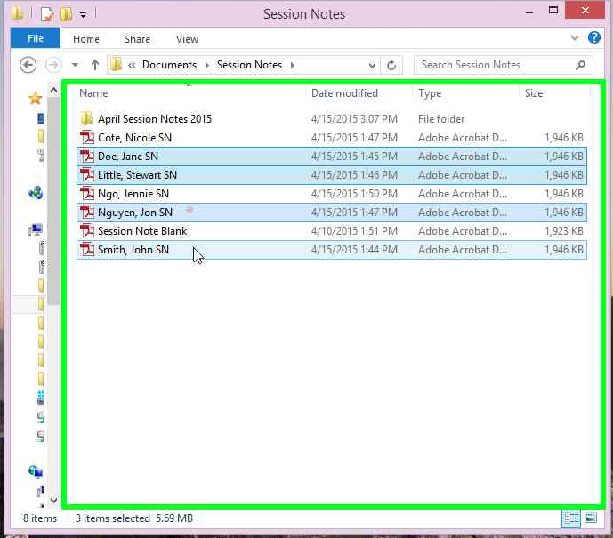Switch to Details view in status bar
The height and width of the screenshot is (538, 613).
[571, 518]
